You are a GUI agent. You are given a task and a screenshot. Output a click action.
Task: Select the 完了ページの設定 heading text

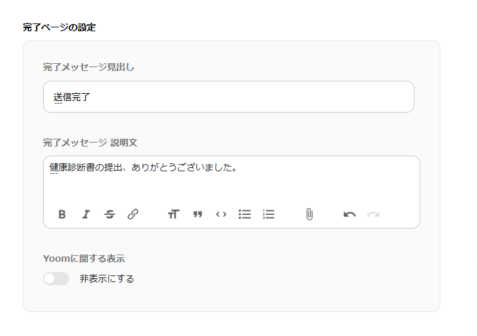click(59, 27)
